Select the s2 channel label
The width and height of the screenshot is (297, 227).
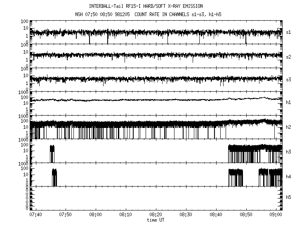tap(289, 56)
